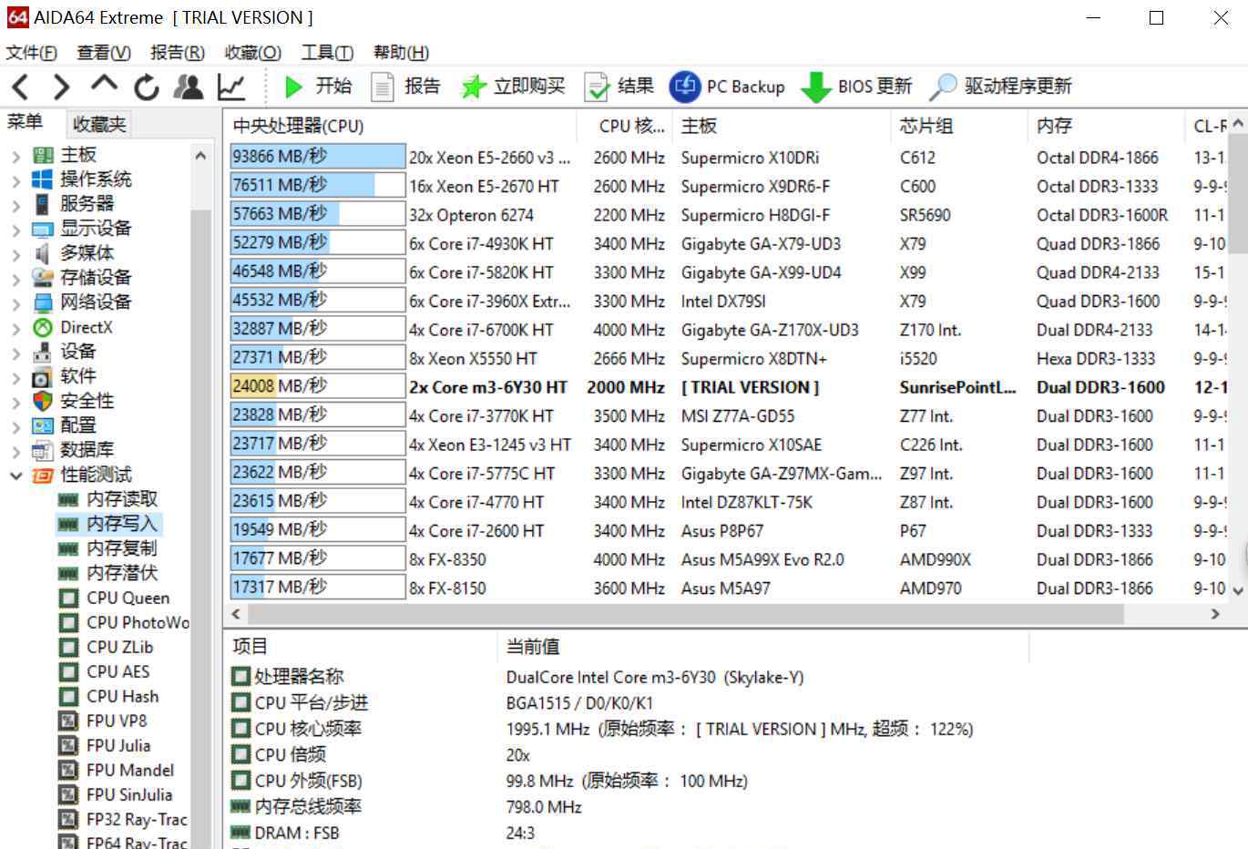Go back using the left arrow toolbar icon
Viewport: 1248px width, 849px height.
(x=20, y=87)
